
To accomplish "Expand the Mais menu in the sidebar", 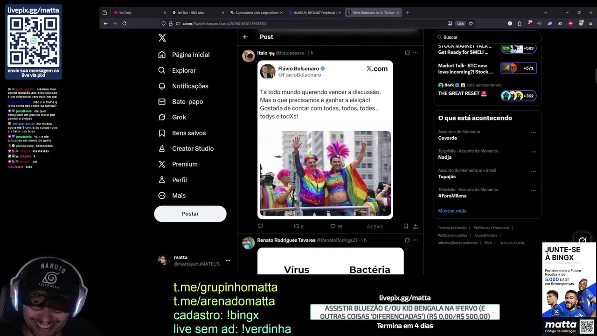I will [172, 196].
